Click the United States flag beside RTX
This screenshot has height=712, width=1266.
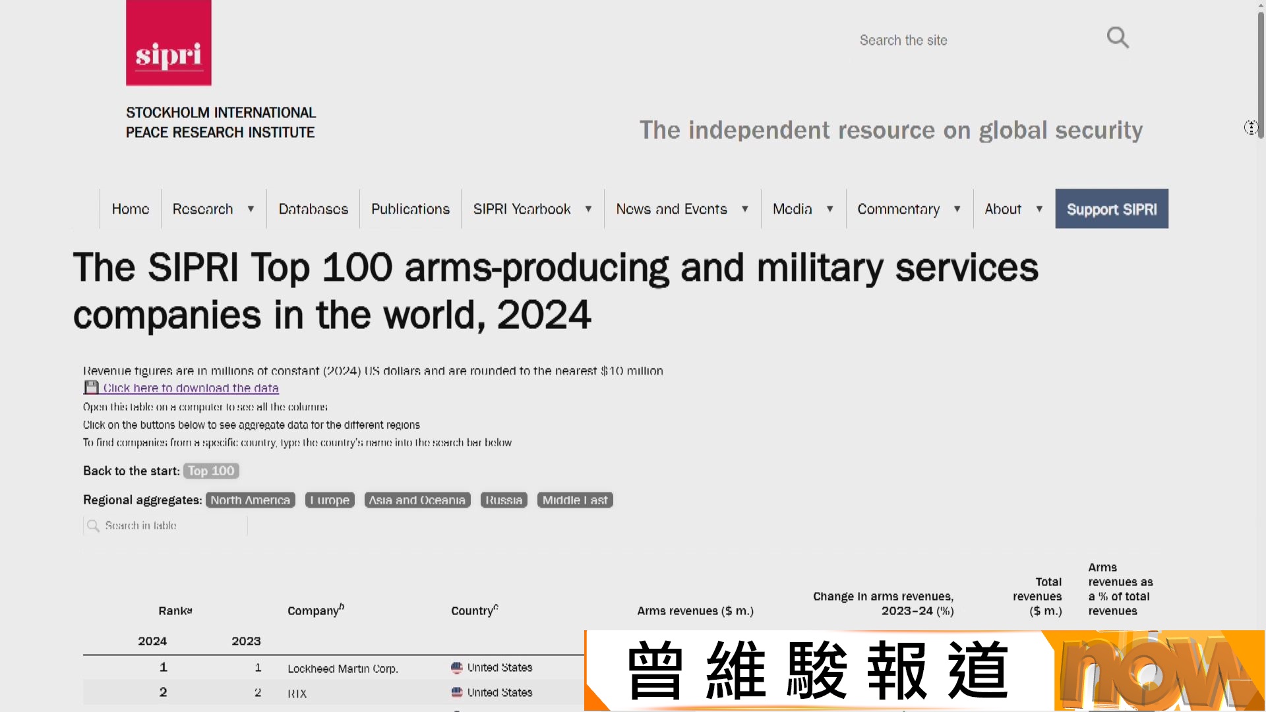point(456,692)
